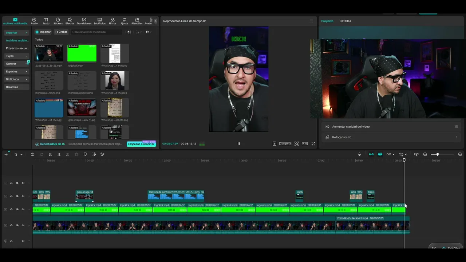Open the media filter dropdown
Screen dimensions: 466x262
pyautogui.click(x=148, y=32)
